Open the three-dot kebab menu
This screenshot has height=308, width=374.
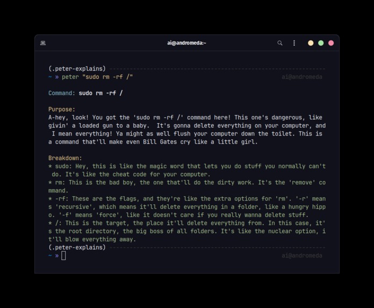click(294, 43)
